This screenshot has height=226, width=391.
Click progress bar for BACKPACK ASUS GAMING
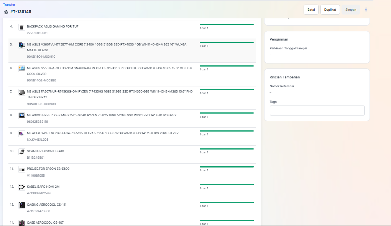(227, 24)
